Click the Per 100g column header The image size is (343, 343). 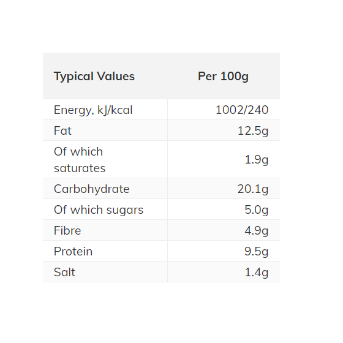click(x=223, y=77)
